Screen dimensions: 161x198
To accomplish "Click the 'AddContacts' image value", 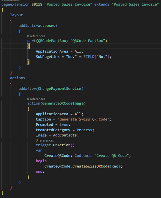I will pos(65,135).
